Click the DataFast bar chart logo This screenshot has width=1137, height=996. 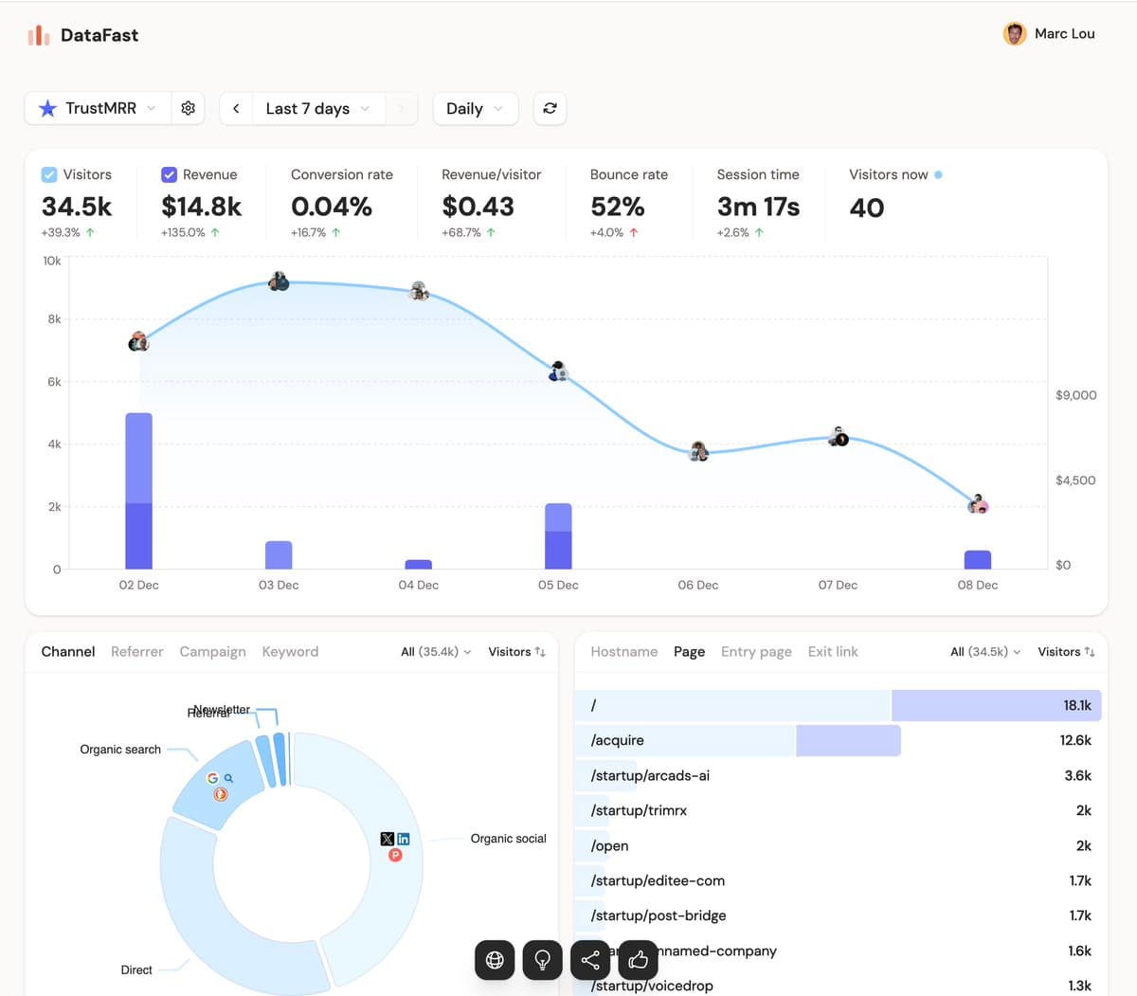[x=38, y=36]
